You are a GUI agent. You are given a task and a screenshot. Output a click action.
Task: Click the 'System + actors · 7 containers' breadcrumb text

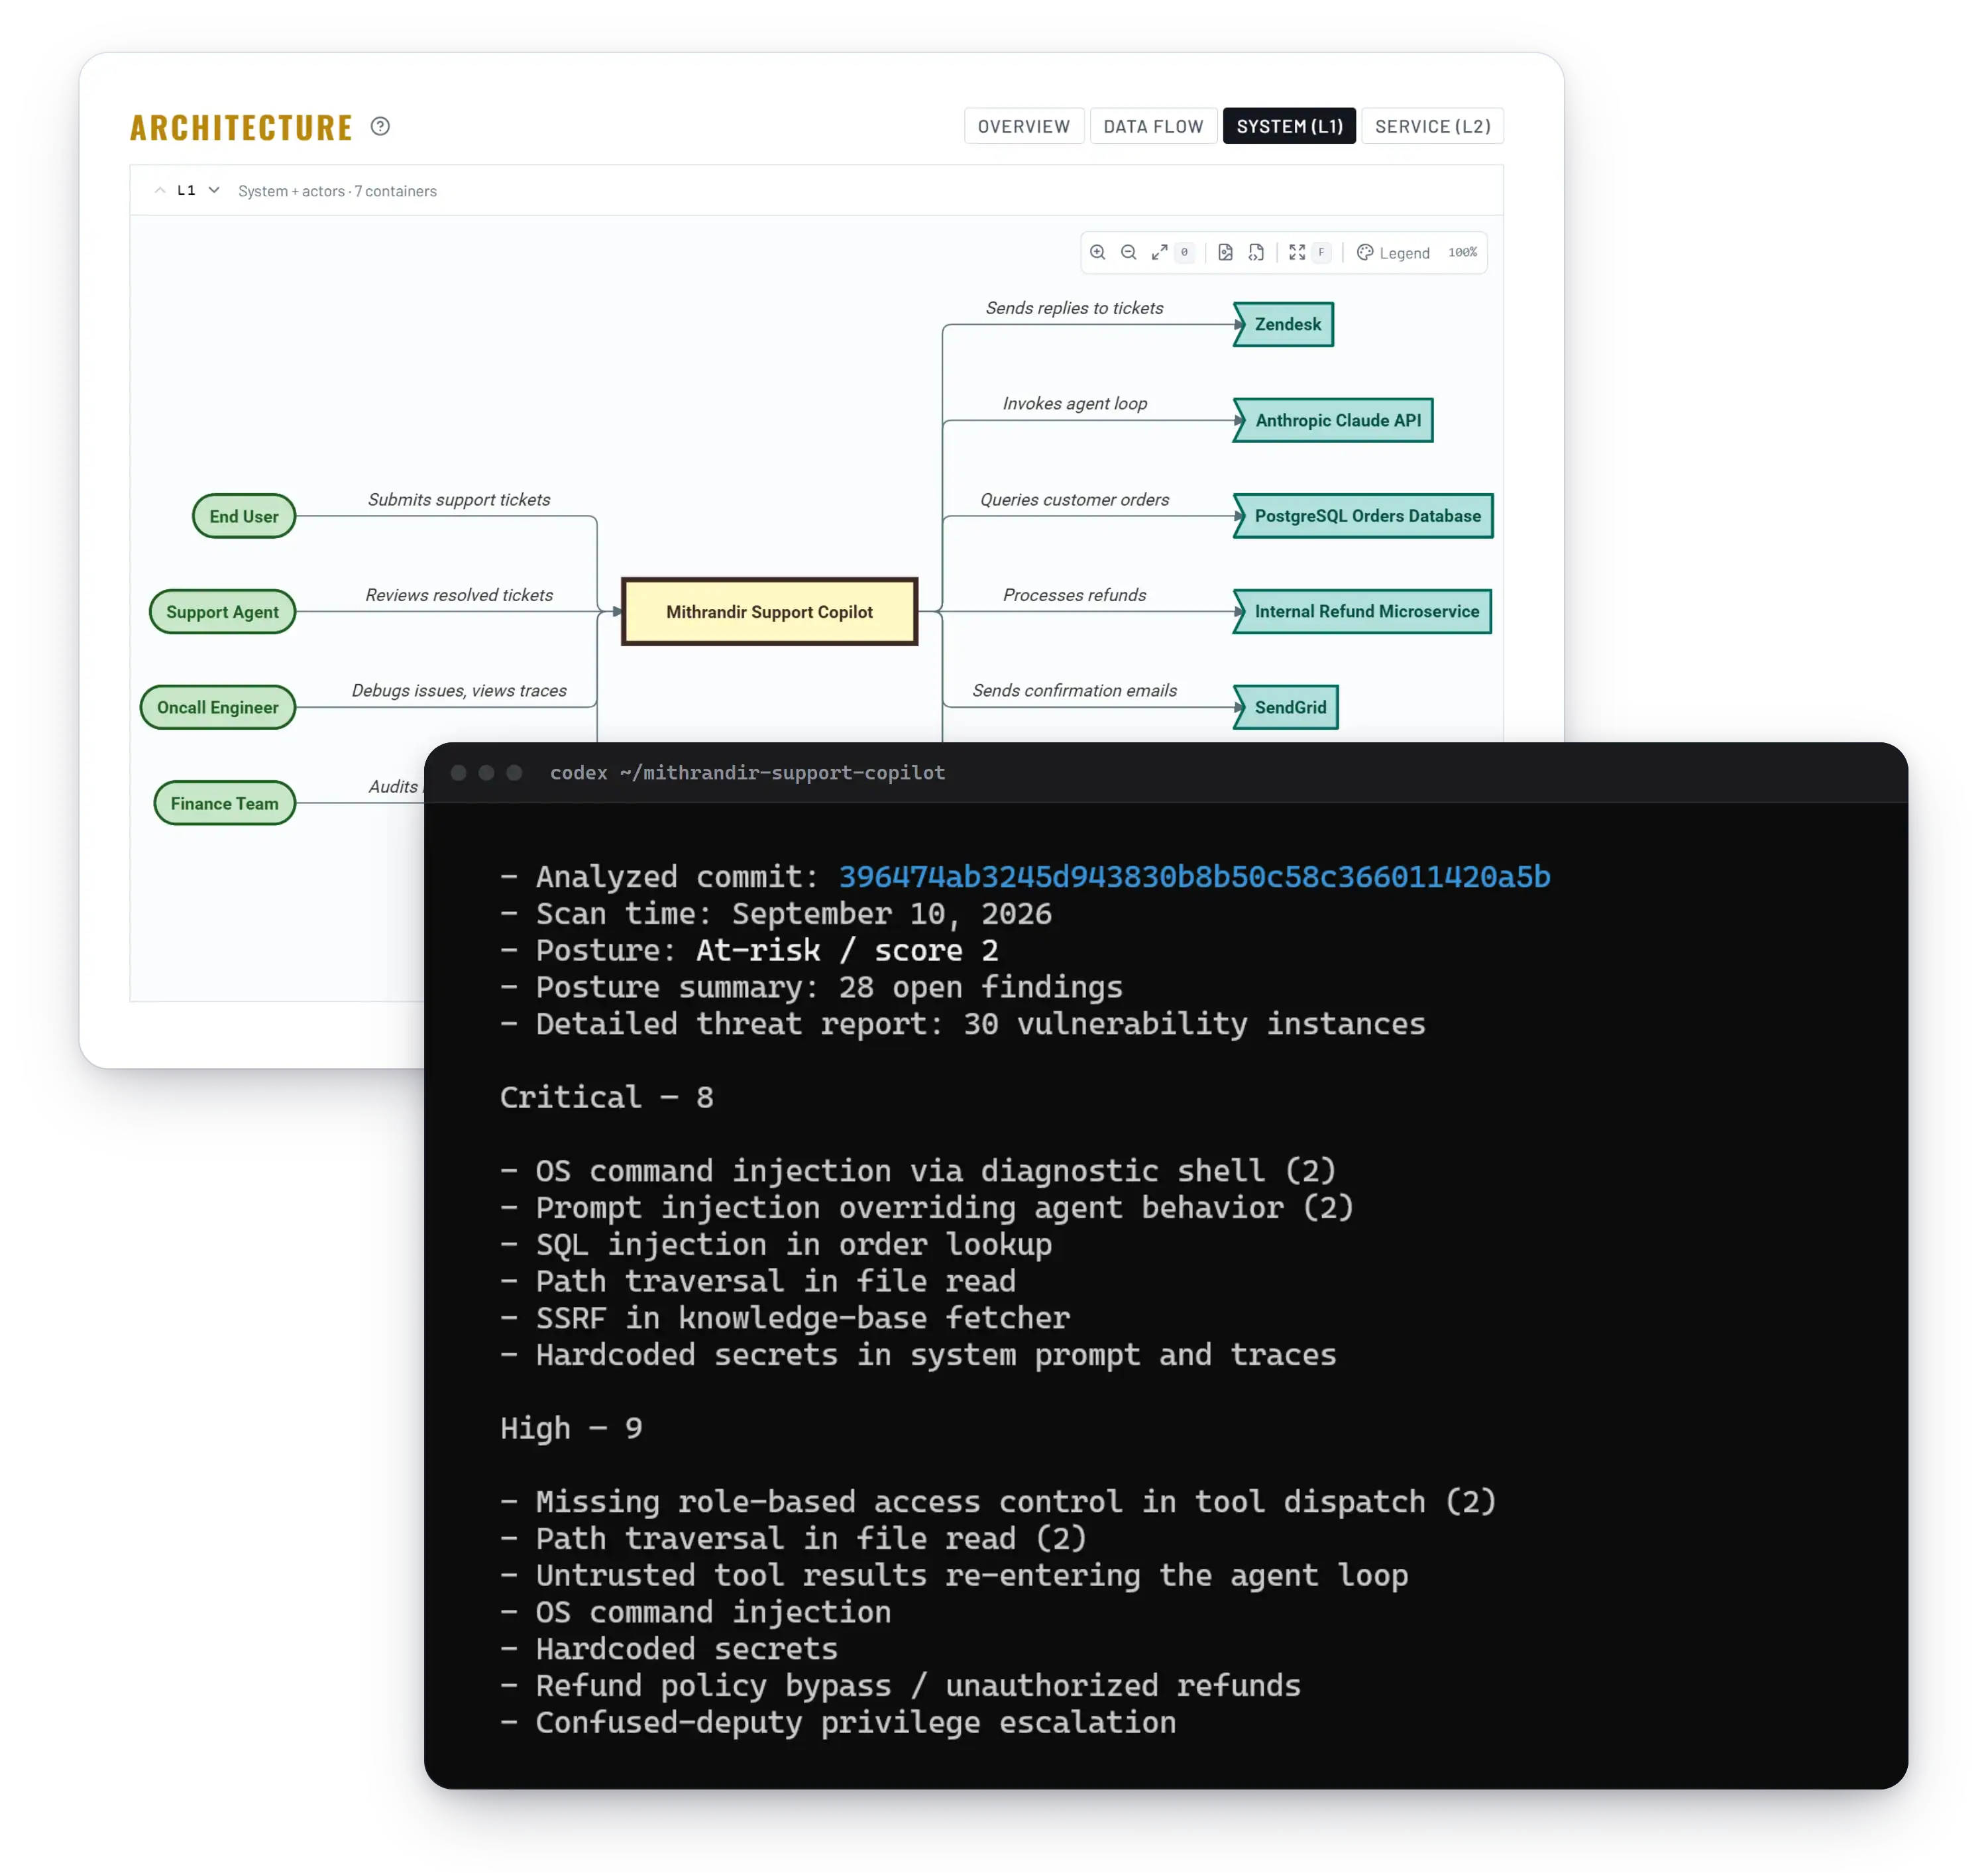337,191
